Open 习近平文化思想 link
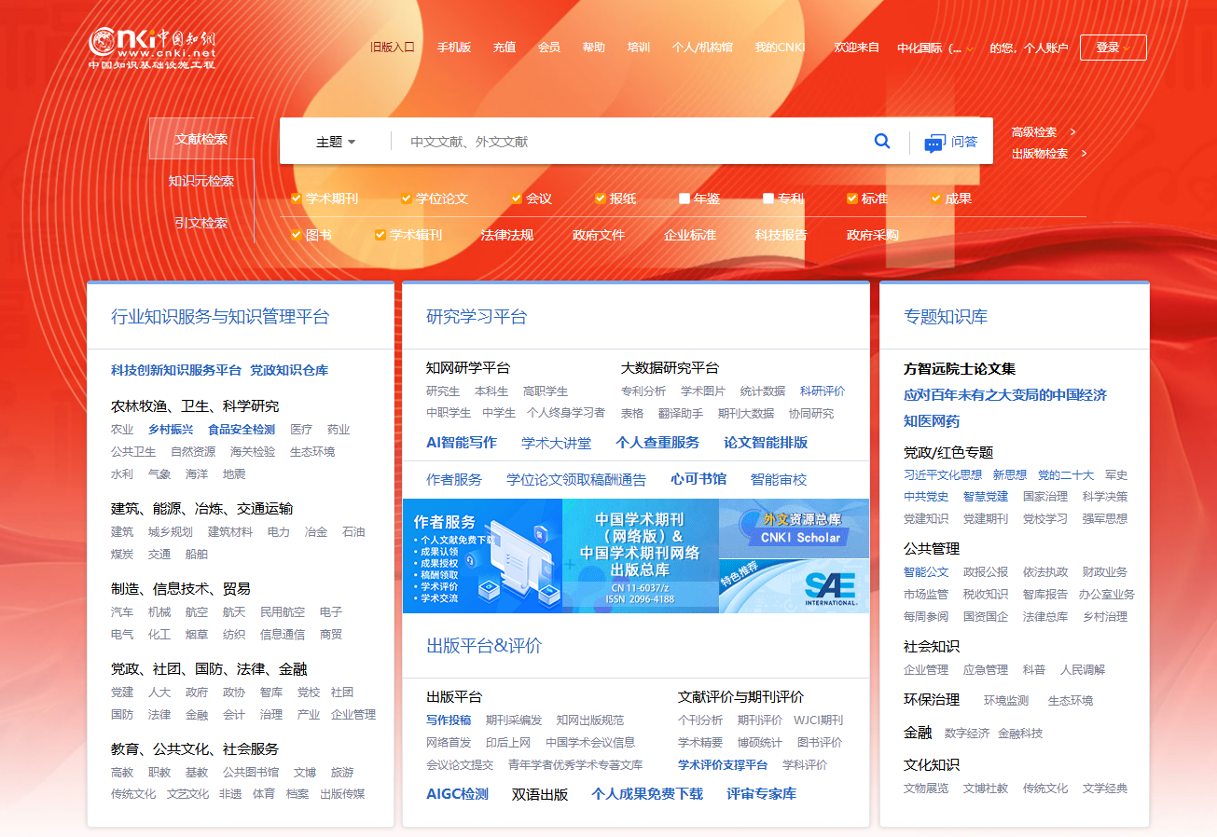This screenshot has height=837, width=1217. coord(943,474)
